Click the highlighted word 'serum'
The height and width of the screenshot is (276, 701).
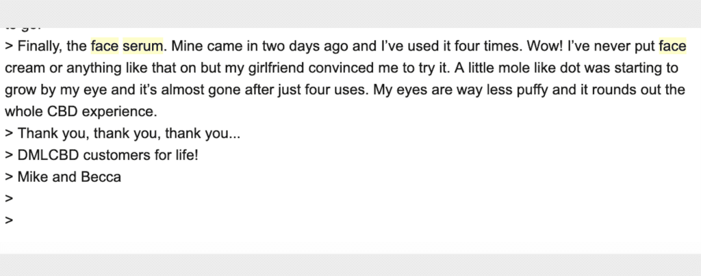(142, 46)
